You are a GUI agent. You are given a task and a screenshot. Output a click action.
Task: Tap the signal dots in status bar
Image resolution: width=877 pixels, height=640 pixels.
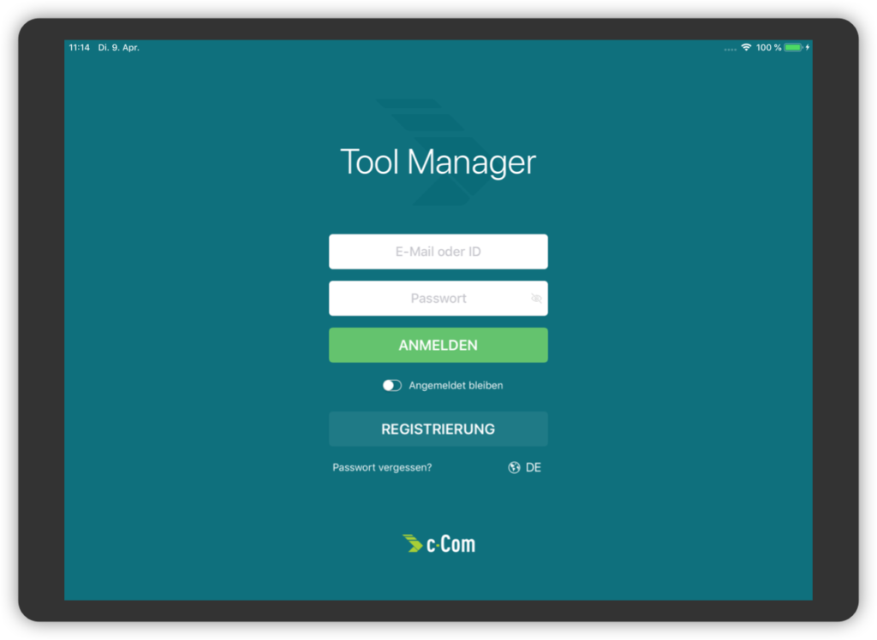(730, 49)
